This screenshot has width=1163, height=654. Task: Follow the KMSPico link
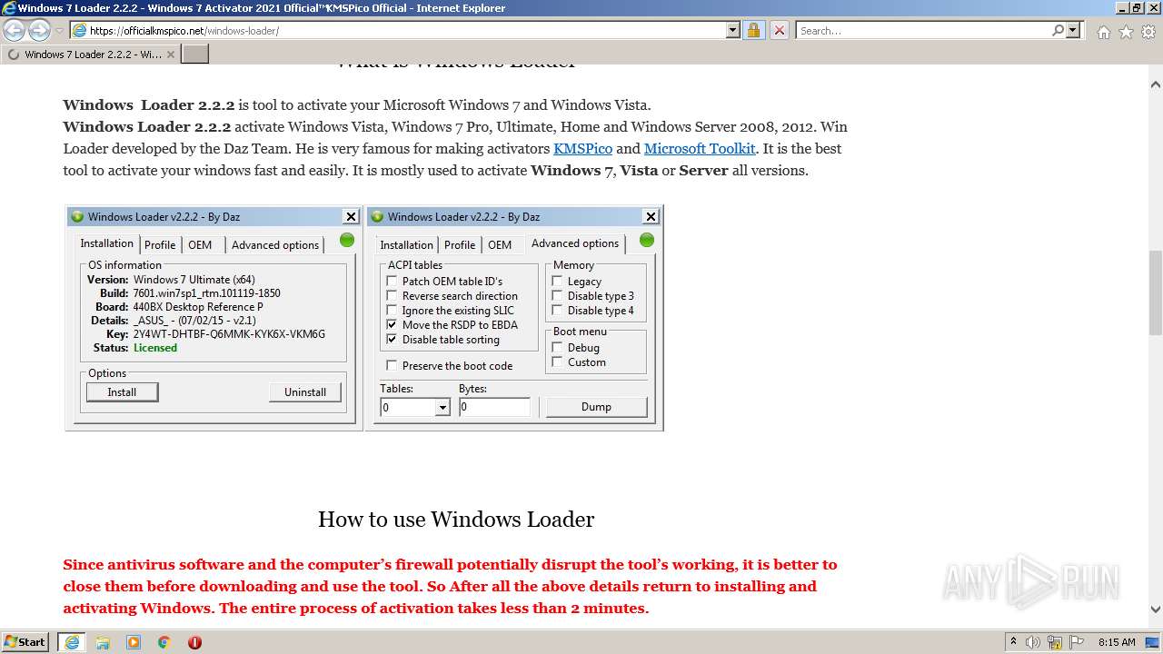tap(583, 148)
